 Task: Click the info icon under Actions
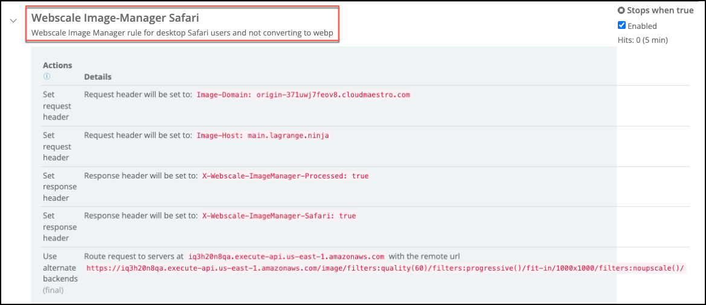click(x=47, y=77)
